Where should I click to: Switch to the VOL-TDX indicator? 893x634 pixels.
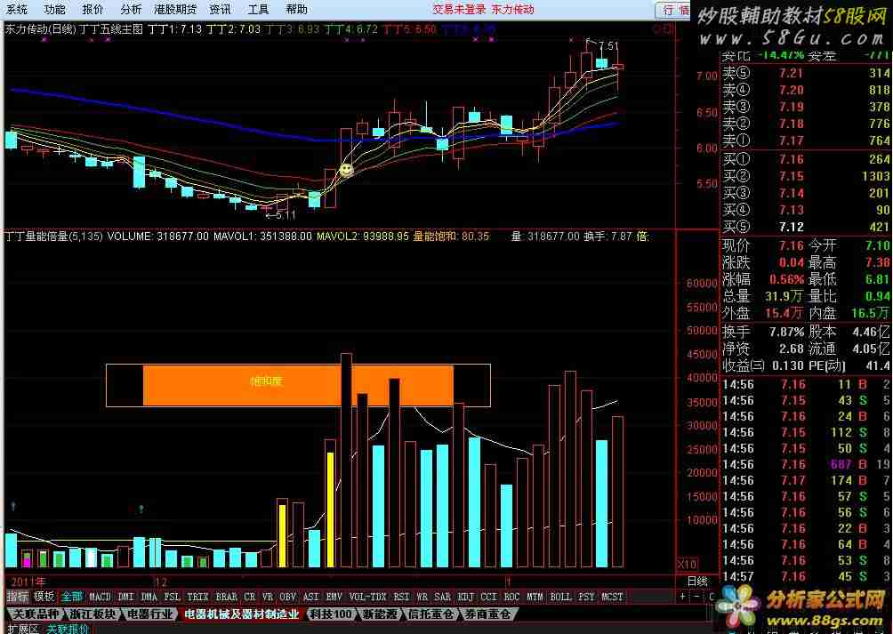coord(367,597)
